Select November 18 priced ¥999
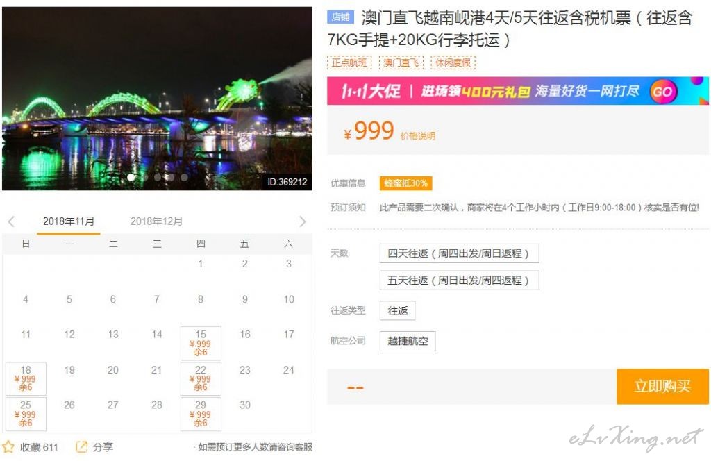 [x=26, y=378]
